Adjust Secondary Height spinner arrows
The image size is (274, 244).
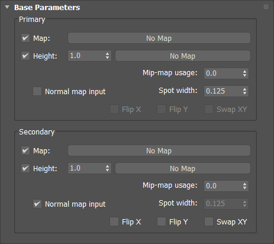click(x=107, y=168)
